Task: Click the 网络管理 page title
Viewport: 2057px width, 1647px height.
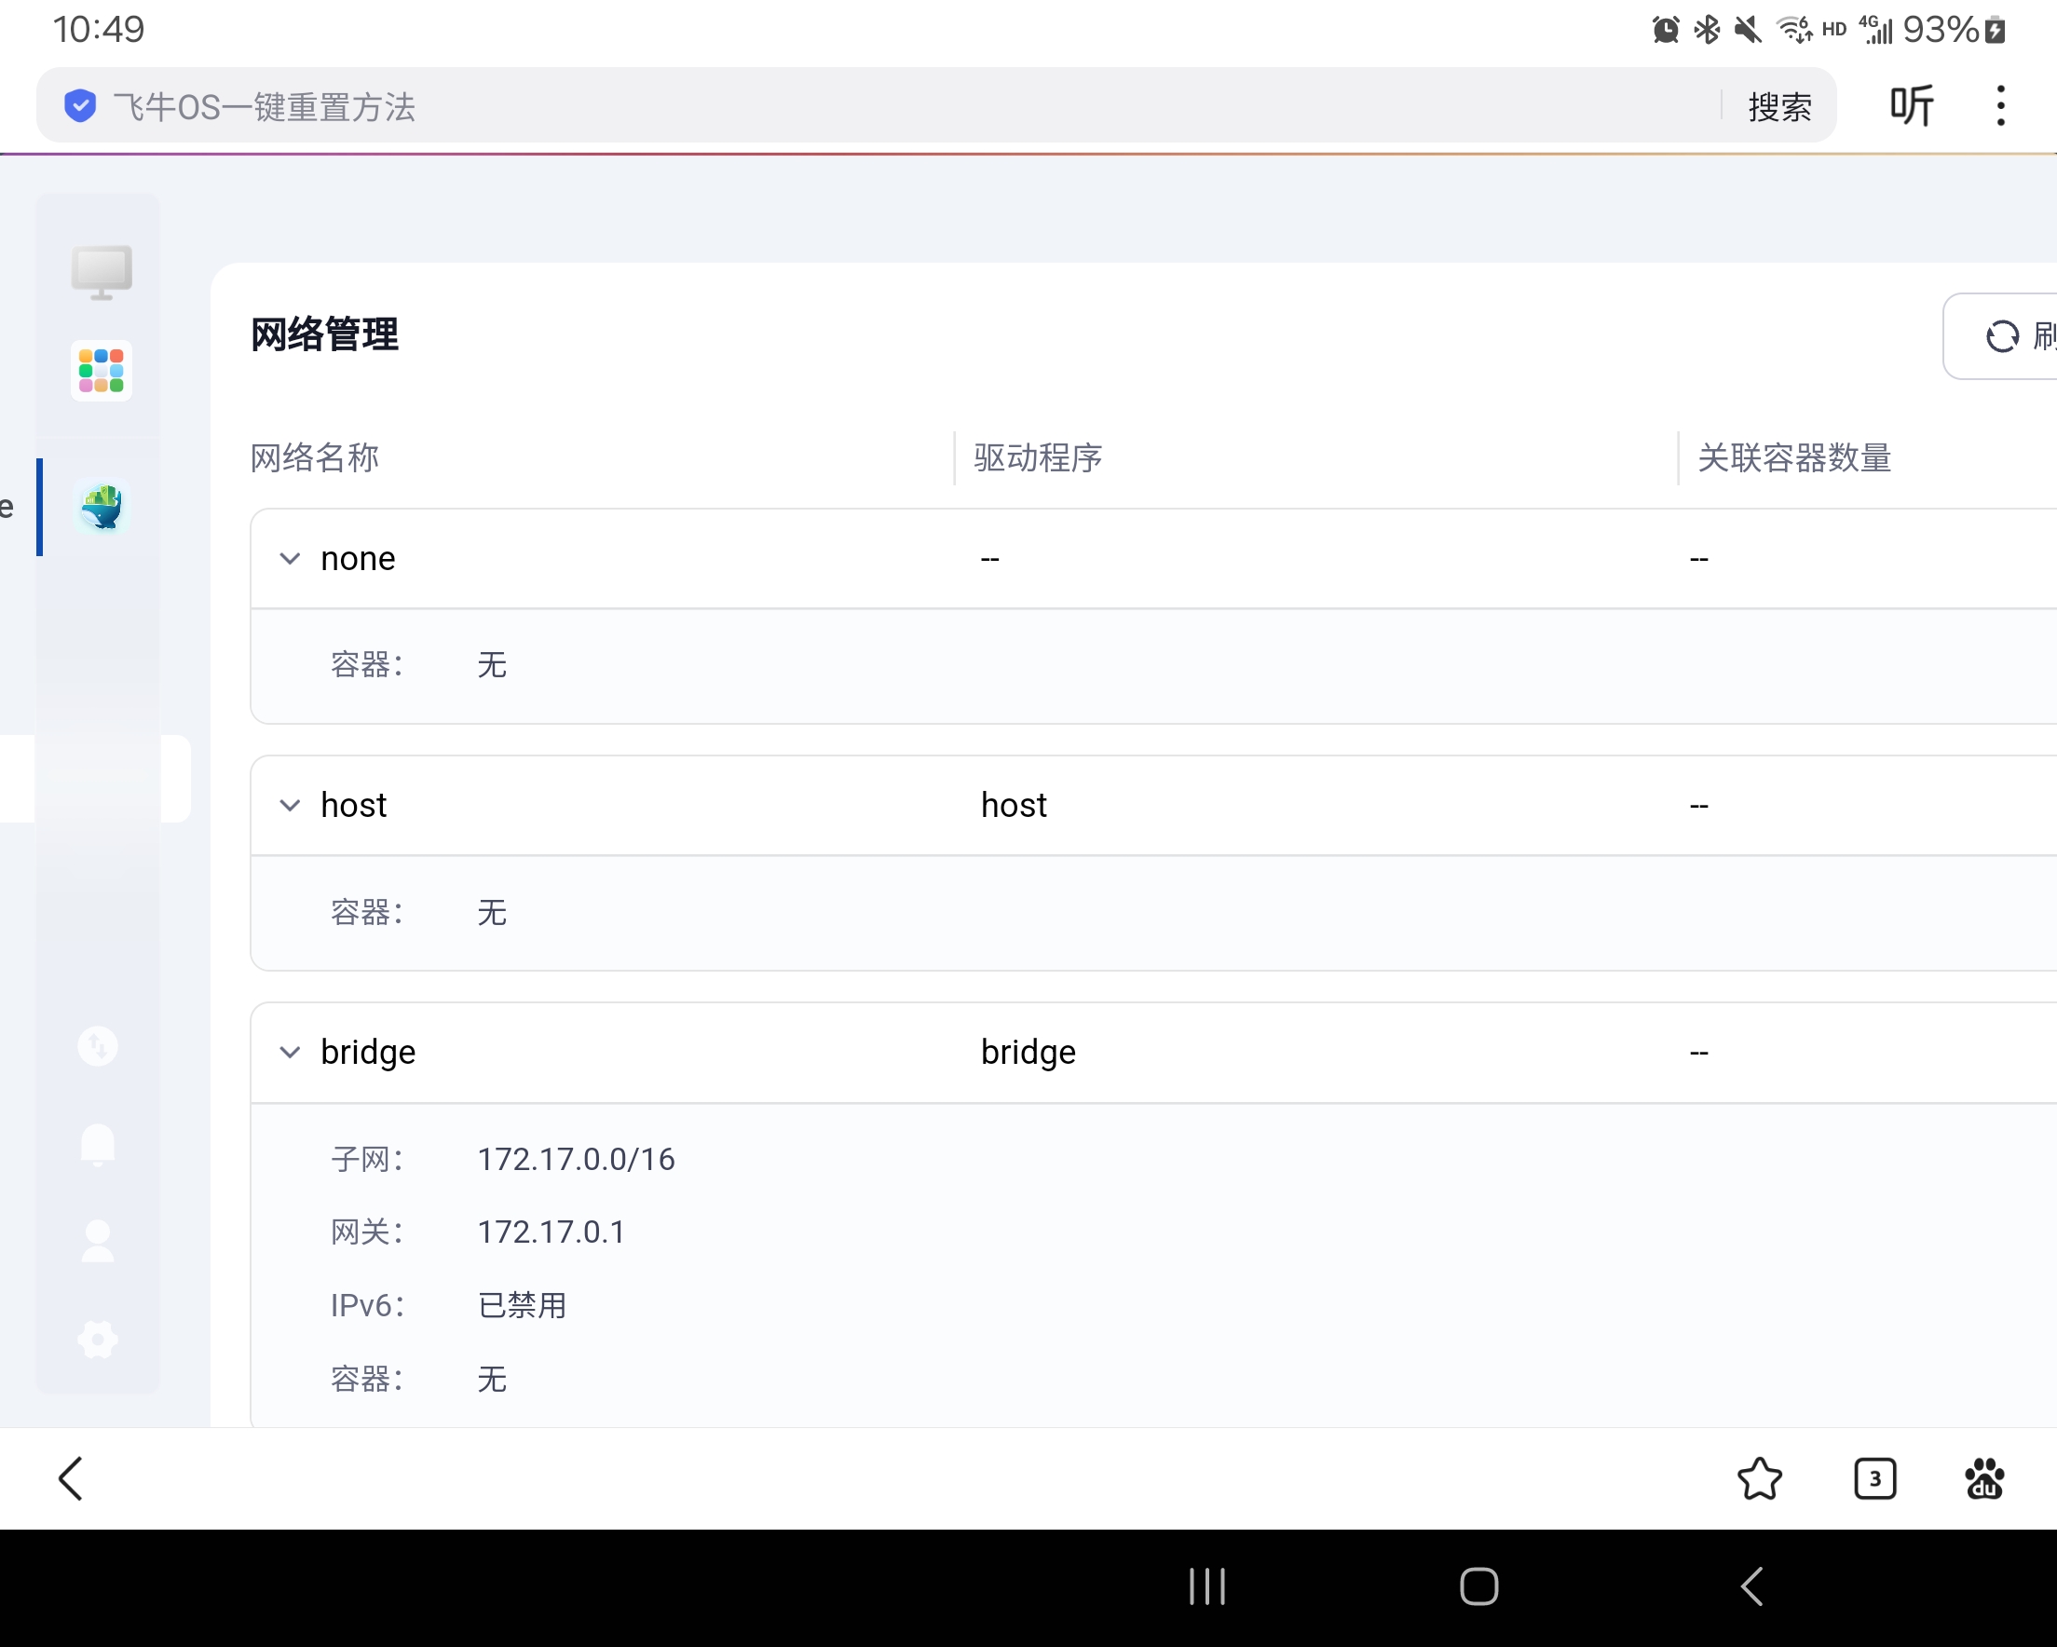Action: (324, 335)
